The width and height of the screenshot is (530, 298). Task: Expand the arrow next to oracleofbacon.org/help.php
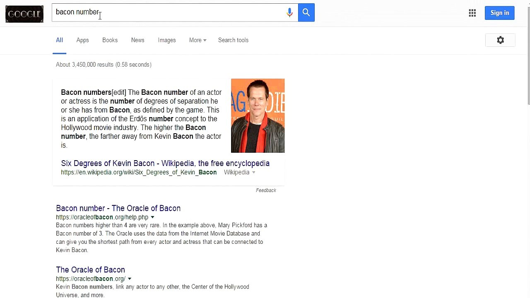(152, 217)
